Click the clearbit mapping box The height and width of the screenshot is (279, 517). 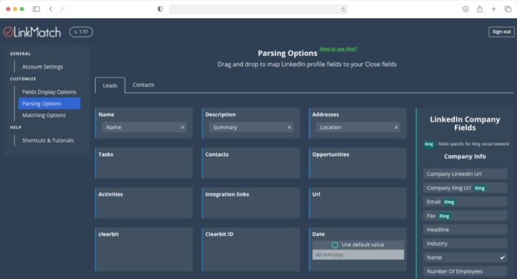pos(143,249)
